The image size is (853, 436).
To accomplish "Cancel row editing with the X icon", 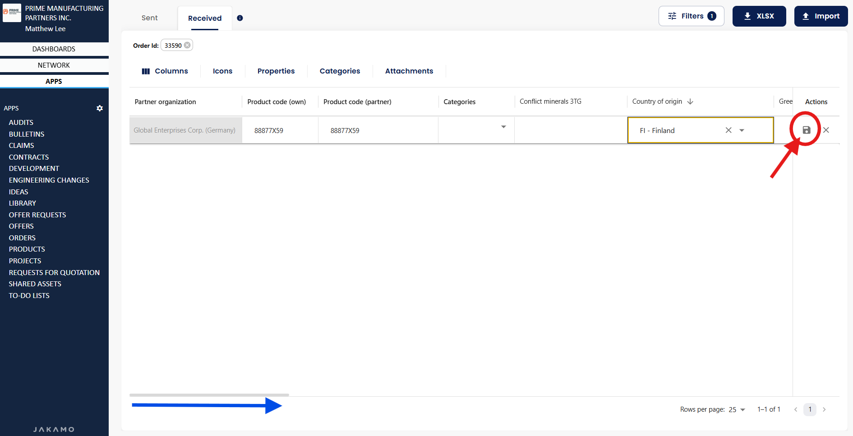I will 826,130.
